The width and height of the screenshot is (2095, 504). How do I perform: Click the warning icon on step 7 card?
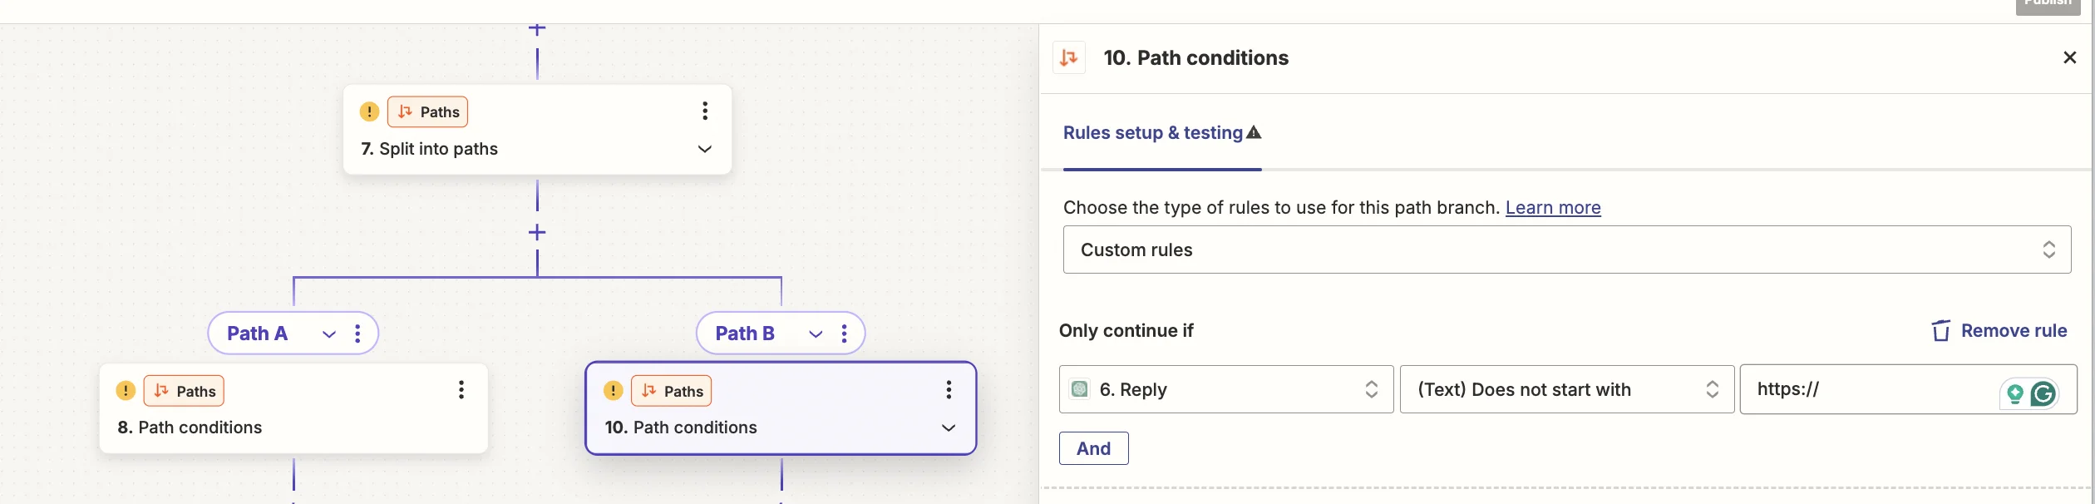pos(369,111)
